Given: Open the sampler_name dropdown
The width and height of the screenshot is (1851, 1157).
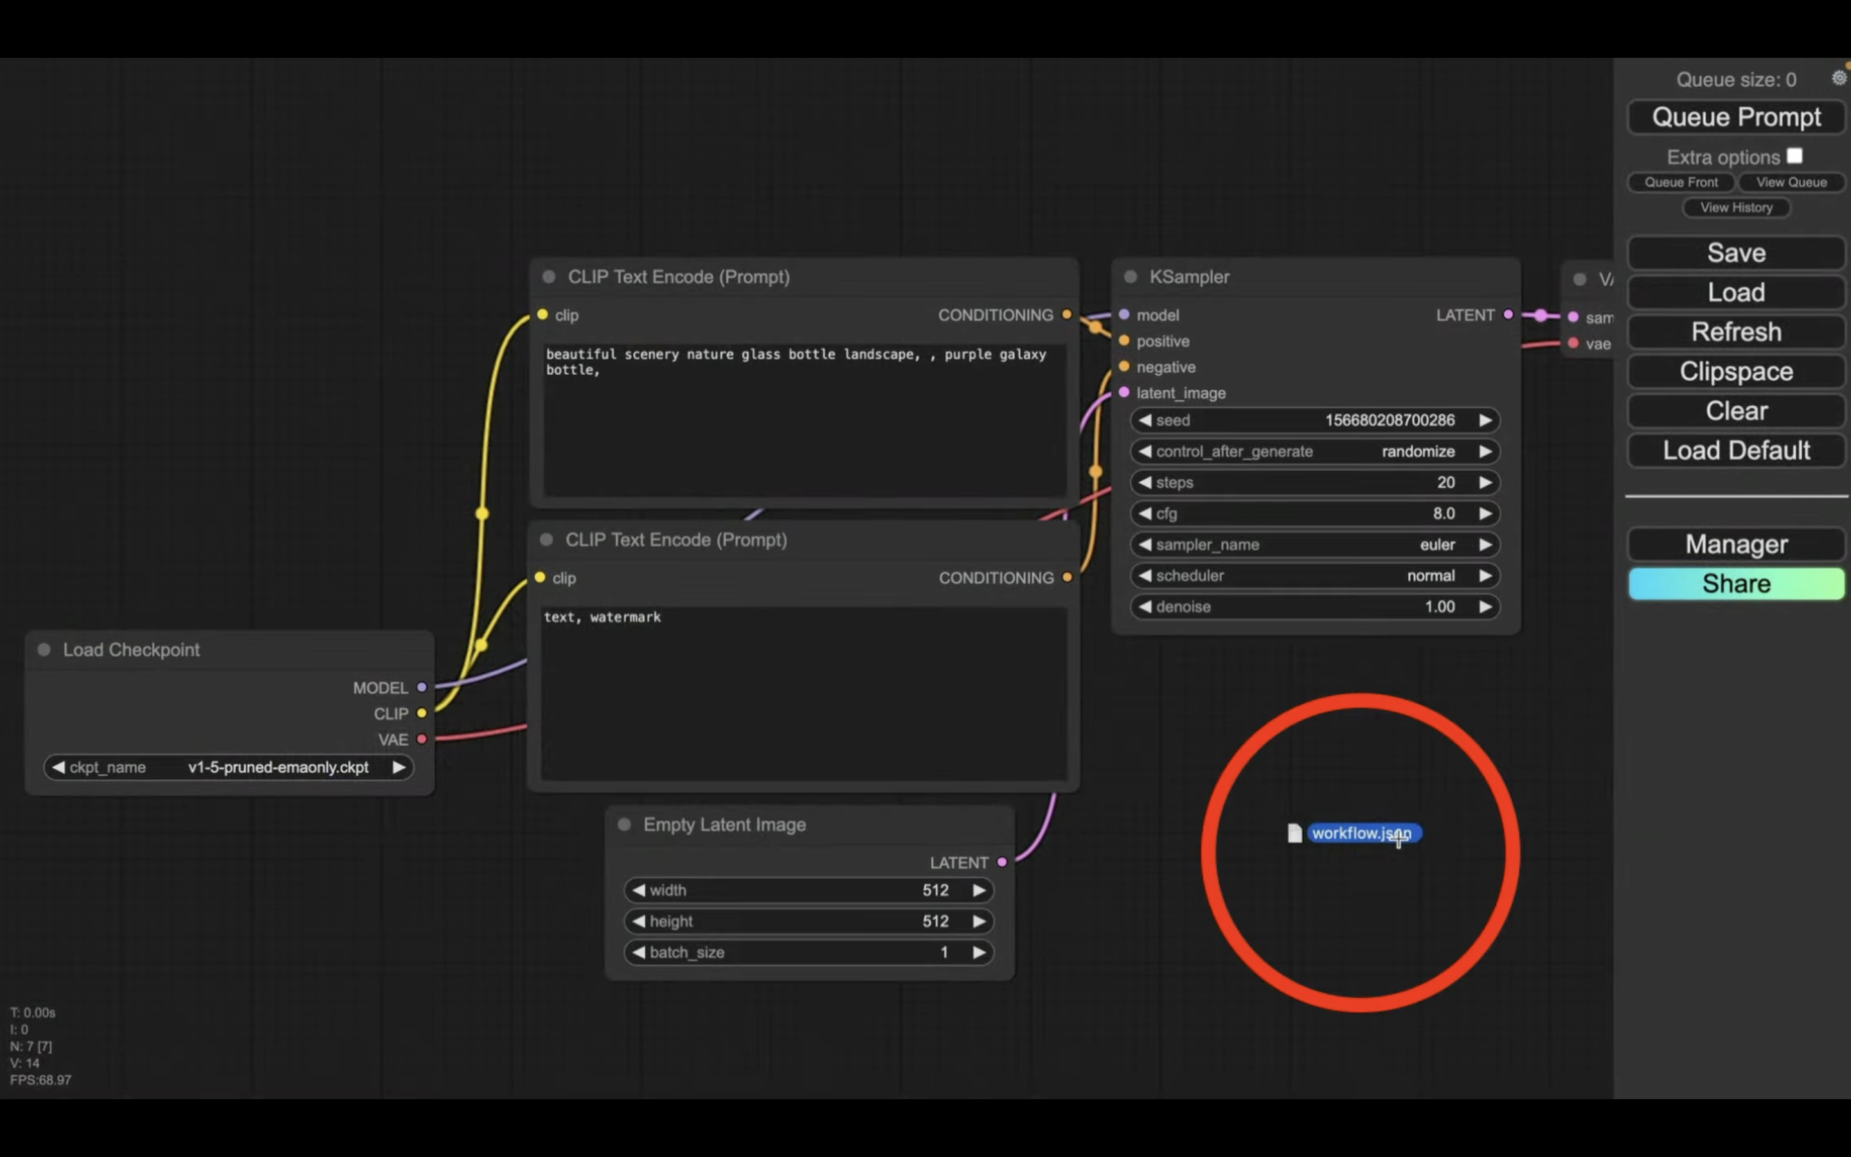Looking at the screenshot, I should point(1315,545).
